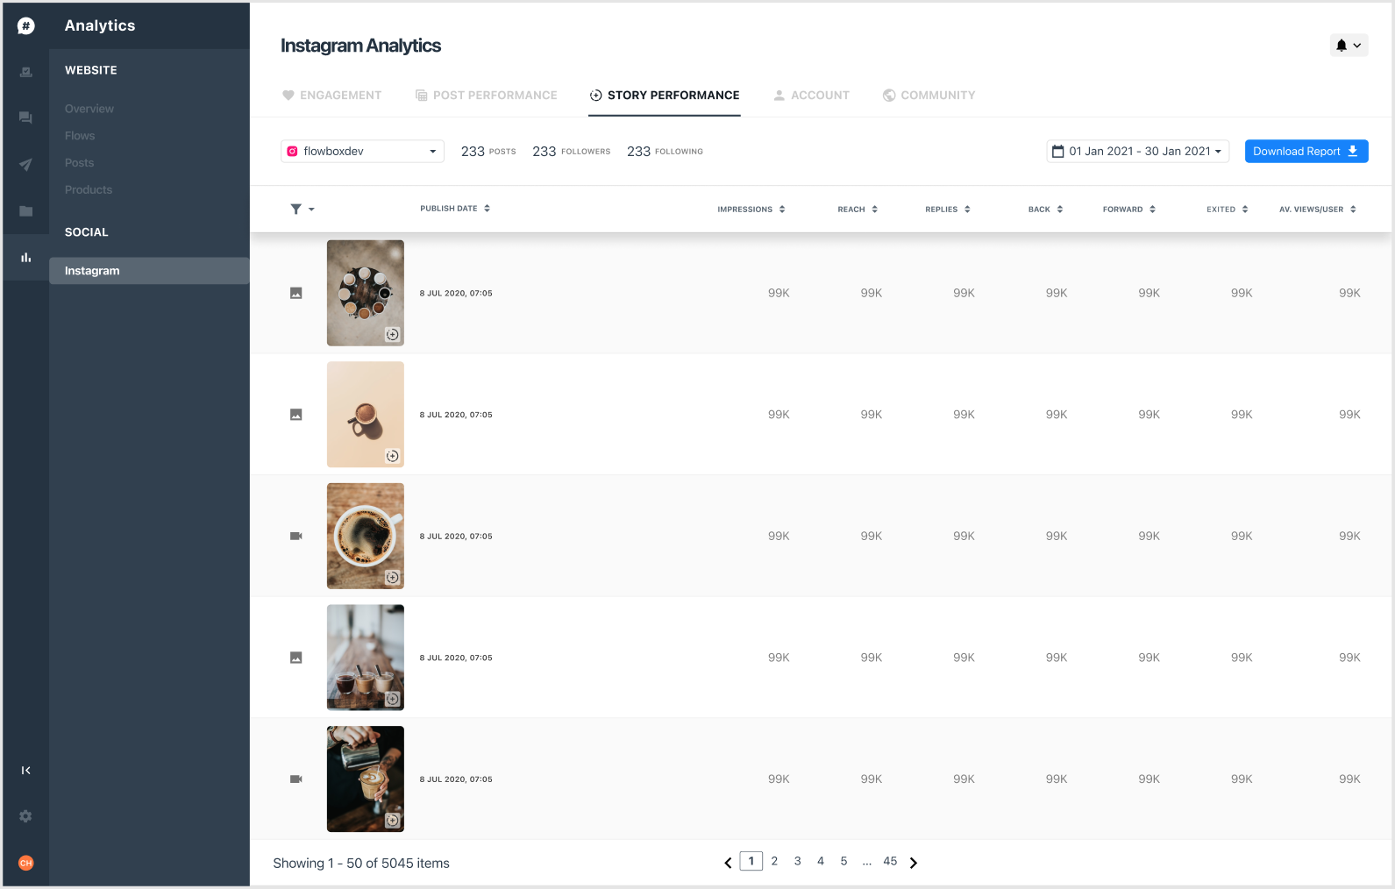Screen dimensions: 1395x889
Task: Open the chat messages sidebar icon
Action: pos(26,117)
